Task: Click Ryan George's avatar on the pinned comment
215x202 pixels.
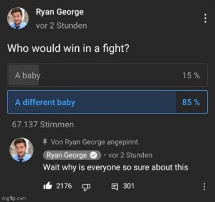Action: click(x=21, y=150)
